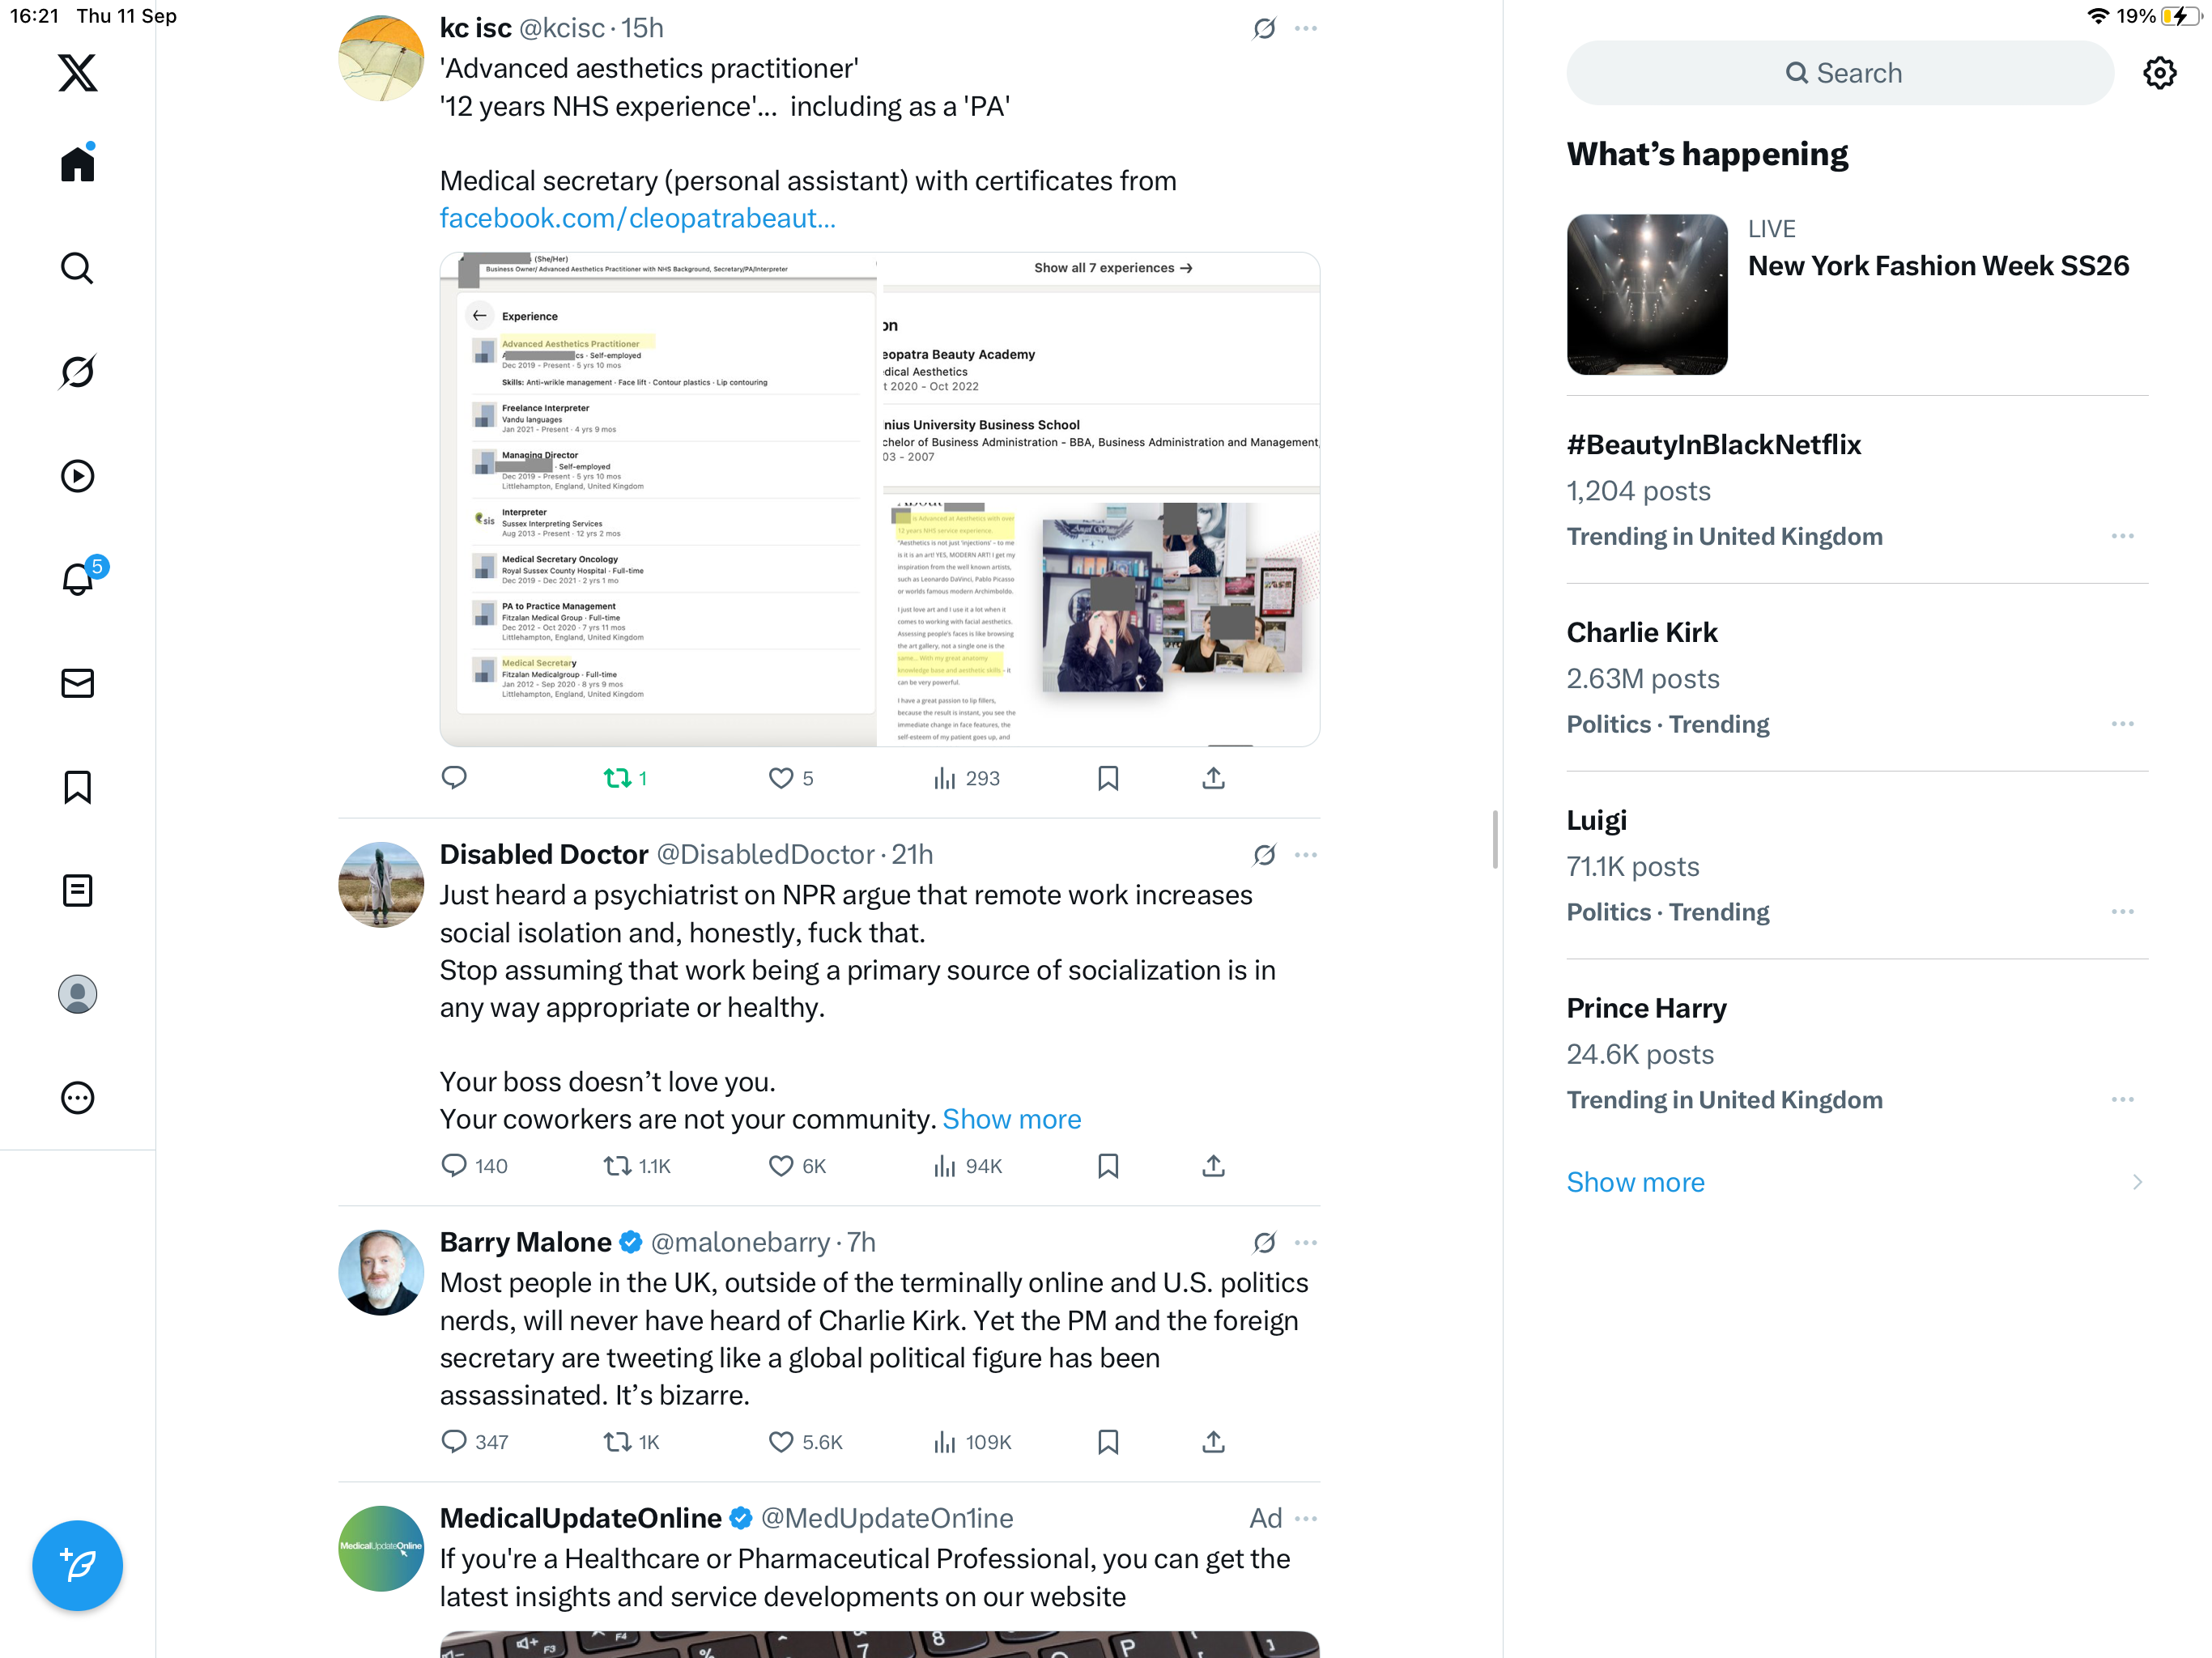Click the Search input field

[1840, 73]
